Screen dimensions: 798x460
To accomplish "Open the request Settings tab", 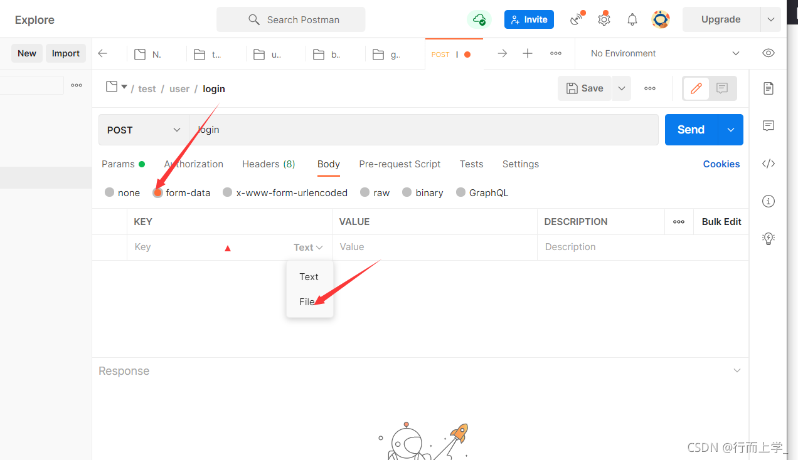I will coord(521,164).
